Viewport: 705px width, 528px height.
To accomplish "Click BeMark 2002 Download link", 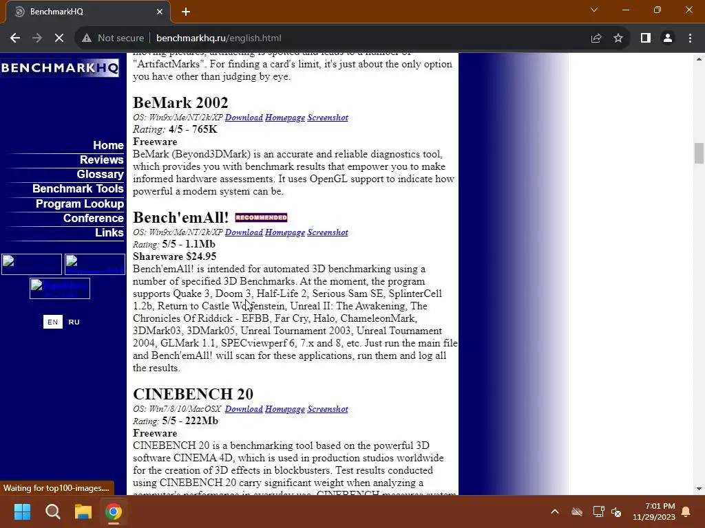I will click(244, 118).
